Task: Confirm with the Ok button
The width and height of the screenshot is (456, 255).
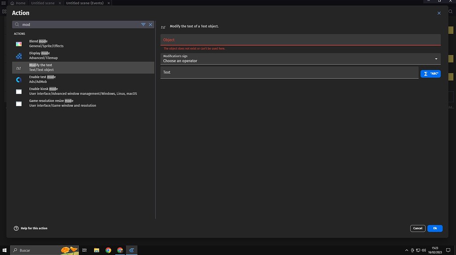Action: click(435, 229)
